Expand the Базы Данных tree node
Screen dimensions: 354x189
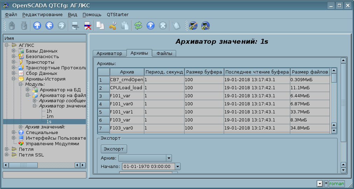[x=14, y=51]
